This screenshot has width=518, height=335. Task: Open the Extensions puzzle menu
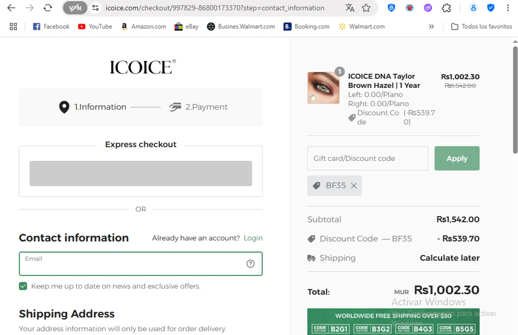click(x=447, y=8)
